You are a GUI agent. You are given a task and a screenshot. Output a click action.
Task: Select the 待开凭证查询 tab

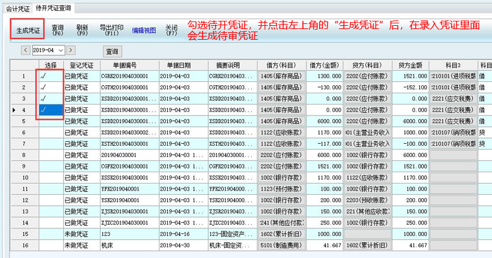tap(54, 8)
